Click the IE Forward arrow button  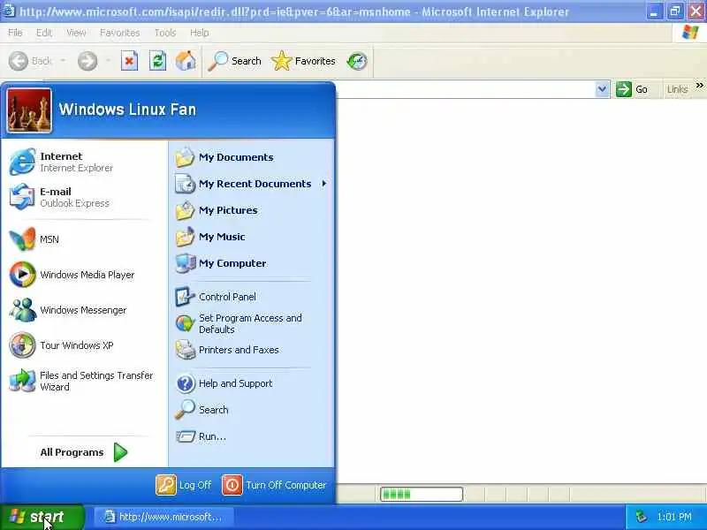point(87,61)
